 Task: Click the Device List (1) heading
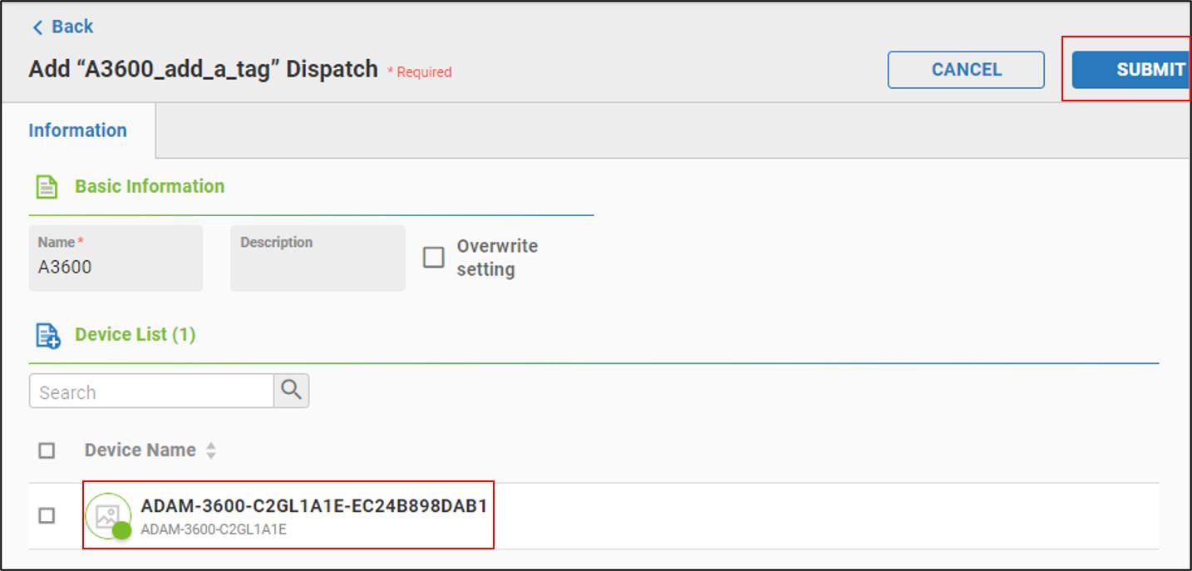coord(135,335)
